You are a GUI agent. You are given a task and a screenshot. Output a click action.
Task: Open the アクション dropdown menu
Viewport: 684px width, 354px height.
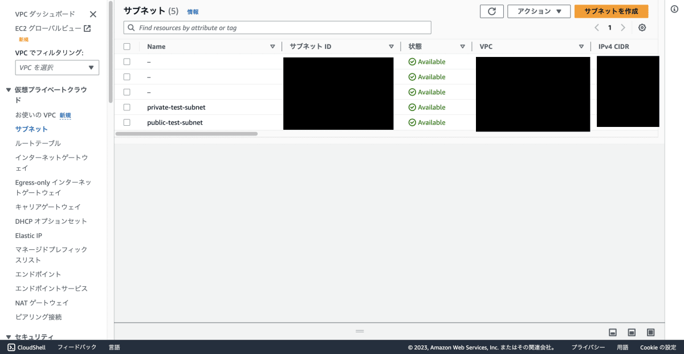(x=539, y=11)
